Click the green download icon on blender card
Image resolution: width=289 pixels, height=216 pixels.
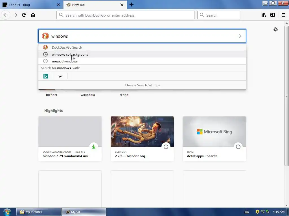(x=94, y=147)
